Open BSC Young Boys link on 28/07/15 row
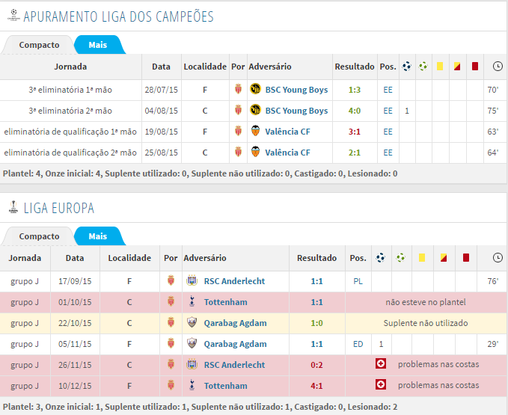 [x=296, y=90]
